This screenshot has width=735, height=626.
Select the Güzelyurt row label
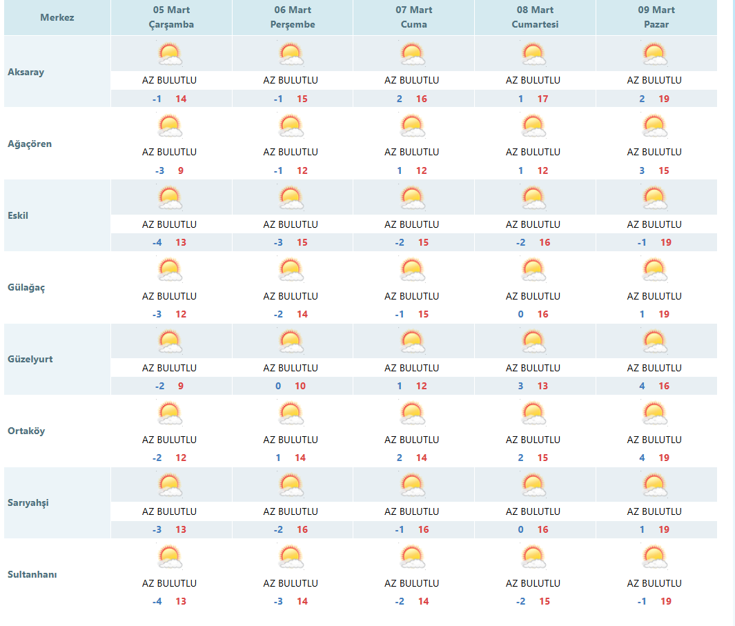click(x=30, y=359)
